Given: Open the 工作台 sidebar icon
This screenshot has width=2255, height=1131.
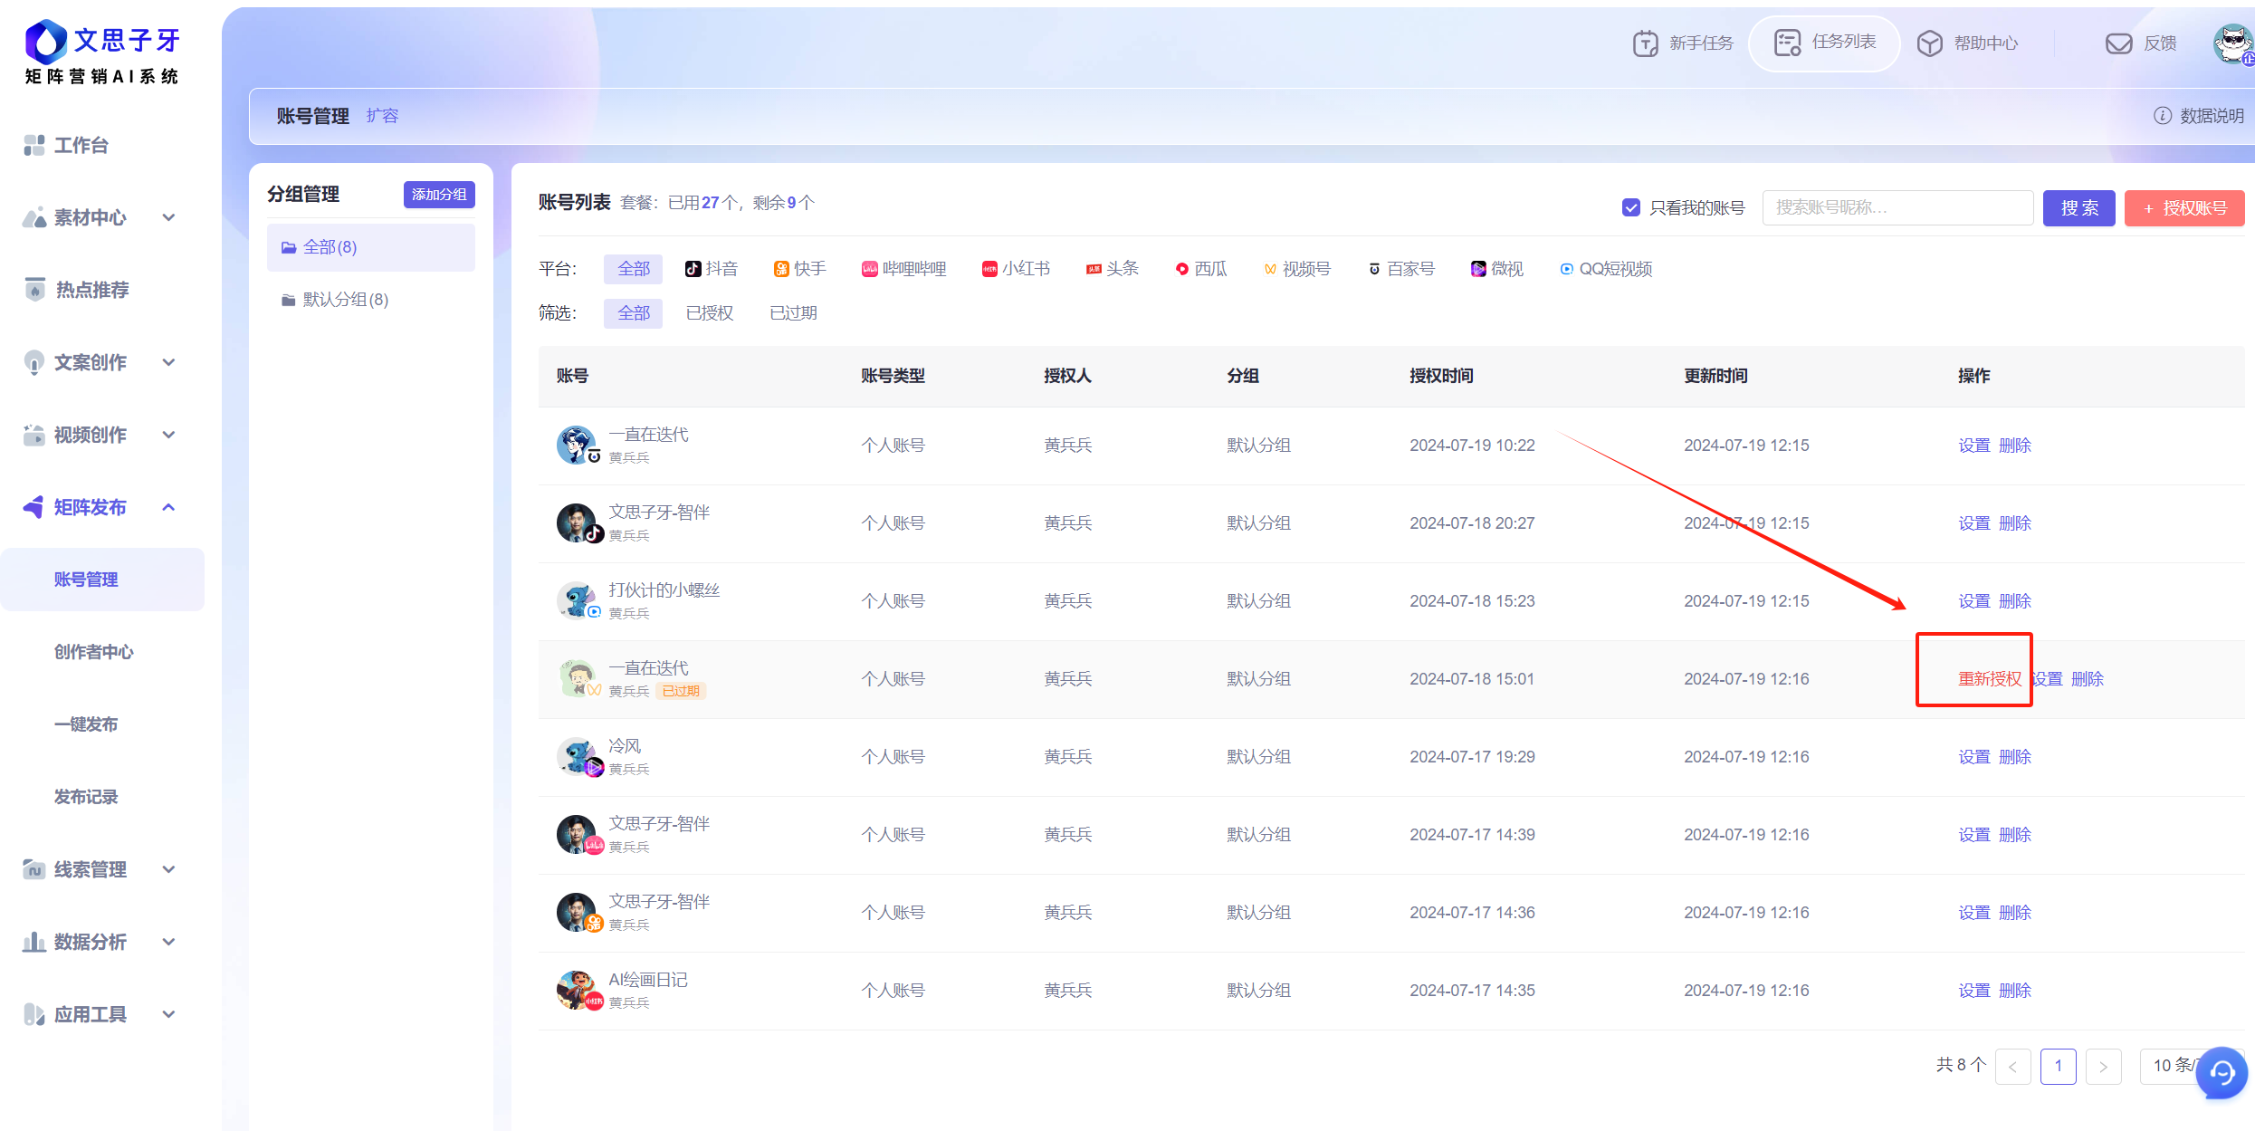Looking at the screenshot, I should coord(34,145).
